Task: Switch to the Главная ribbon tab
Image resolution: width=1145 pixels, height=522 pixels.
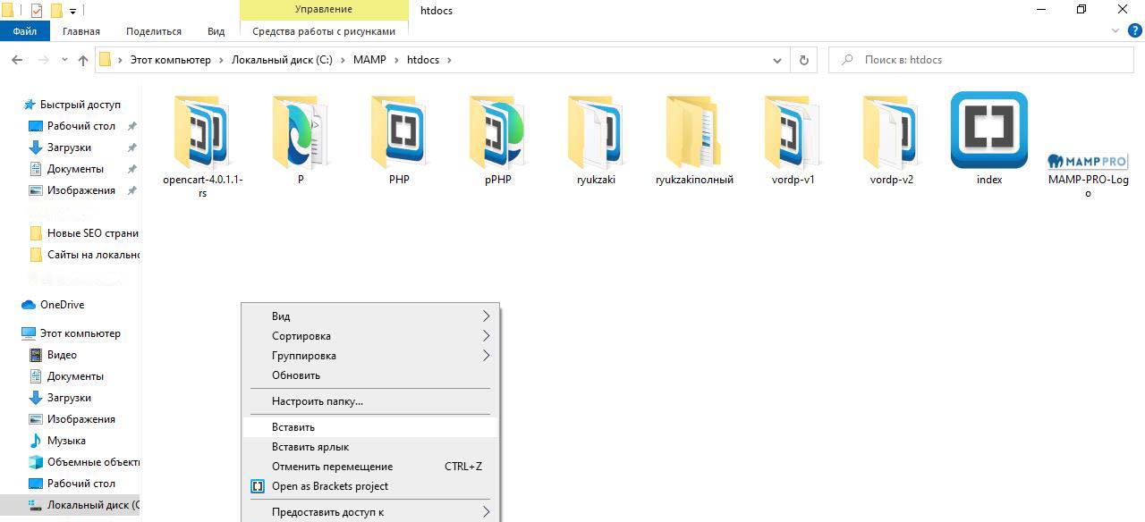Action: pyautogui.click(x=81, y=31)
